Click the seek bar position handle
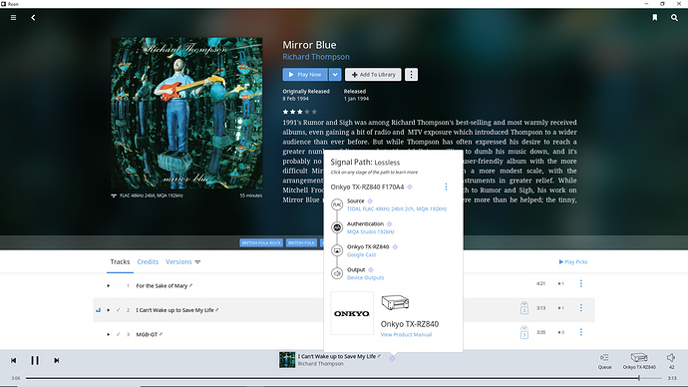 639,378
